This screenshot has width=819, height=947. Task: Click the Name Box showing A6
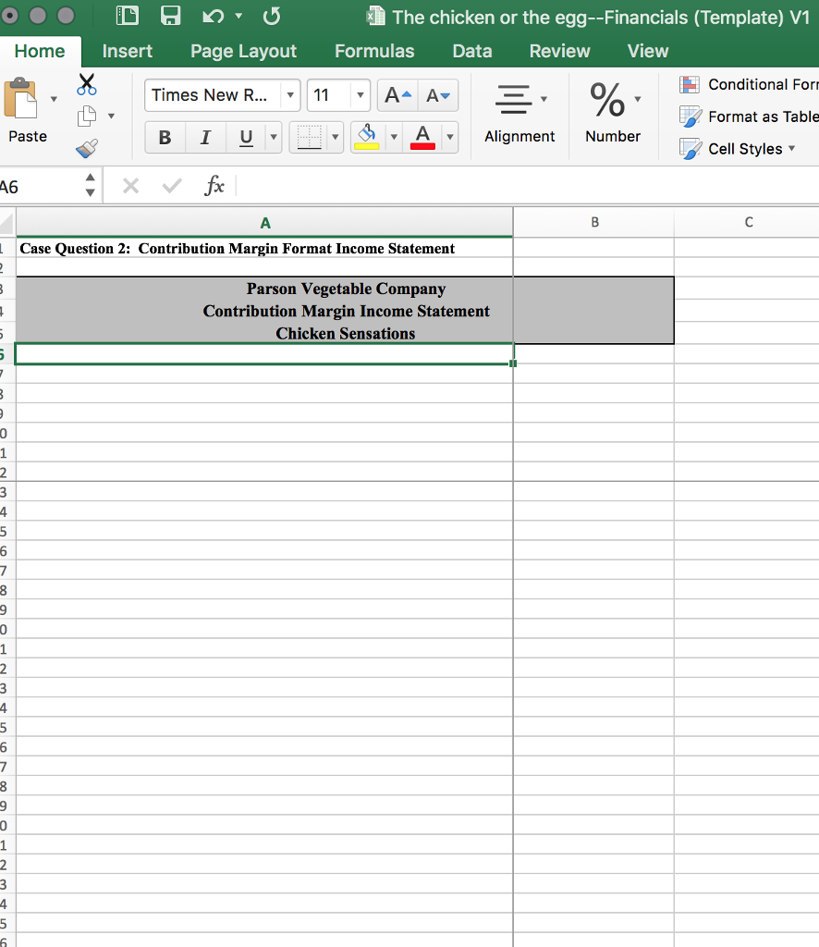click(40, 187)
